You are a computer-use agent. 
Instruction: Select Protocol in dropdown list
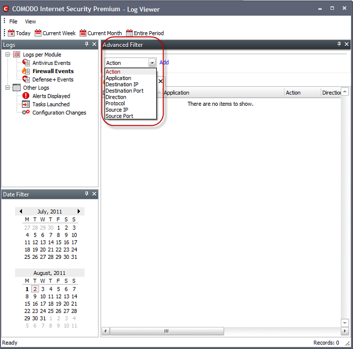click(x=130, y=103)
